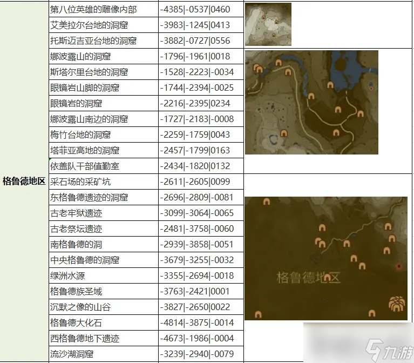Click the 中央格鲁德的洞窟 cell
The height and width of the screenshot is (363, 414).
click(104, 260)
